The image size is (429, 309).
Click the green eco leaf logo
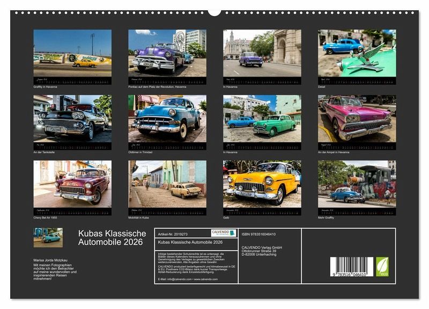point(382,266)
